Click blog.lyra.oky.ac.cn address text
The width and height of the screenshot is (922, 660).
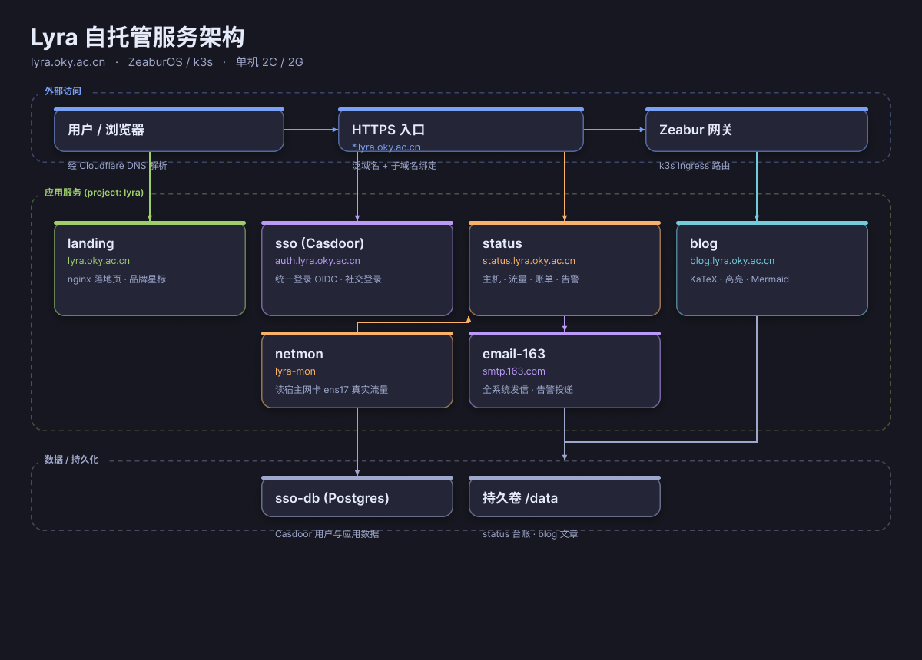(732, 261)
